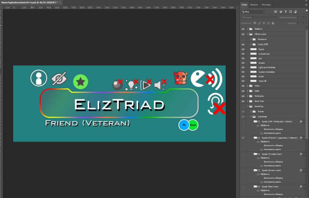
Task: Click the adjustment layers filter icon
Action: point(281,11)
